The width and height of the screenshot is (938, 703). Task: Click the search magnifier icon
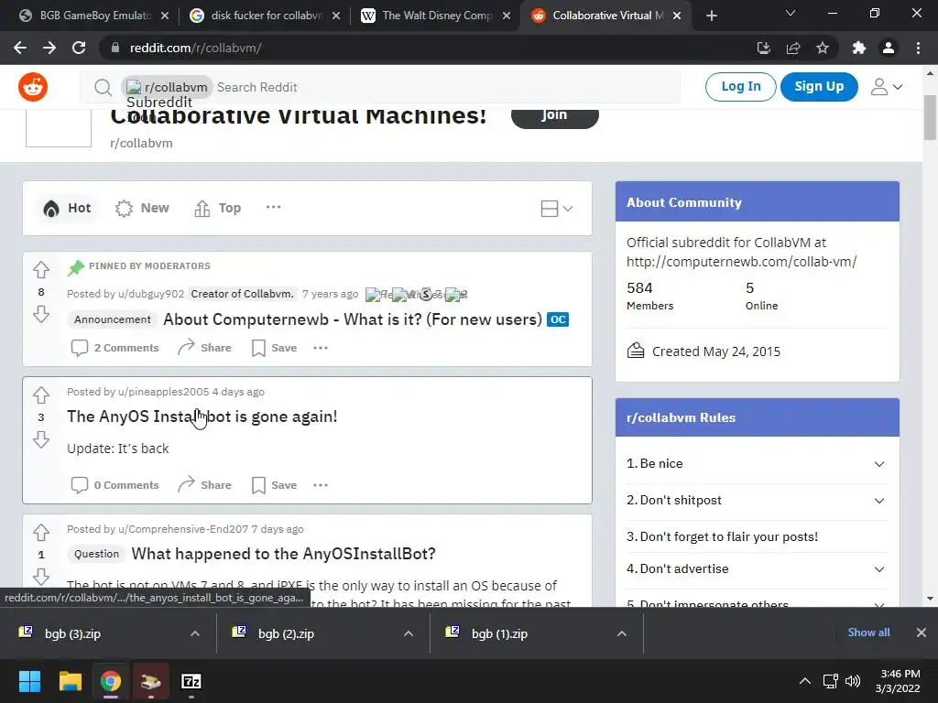(x=103, y=87)
